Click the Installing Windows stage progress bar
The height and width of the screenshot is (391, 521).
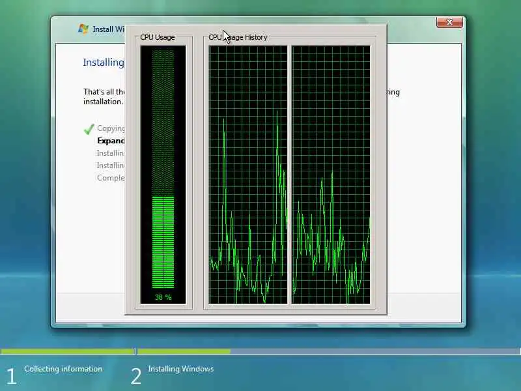(x=329, y=351)
